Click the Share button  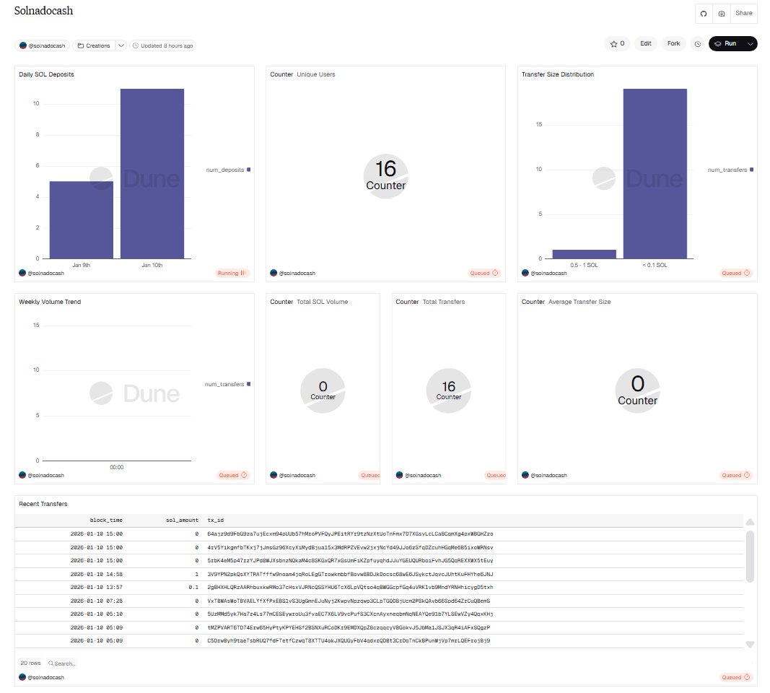coord(743,13)
